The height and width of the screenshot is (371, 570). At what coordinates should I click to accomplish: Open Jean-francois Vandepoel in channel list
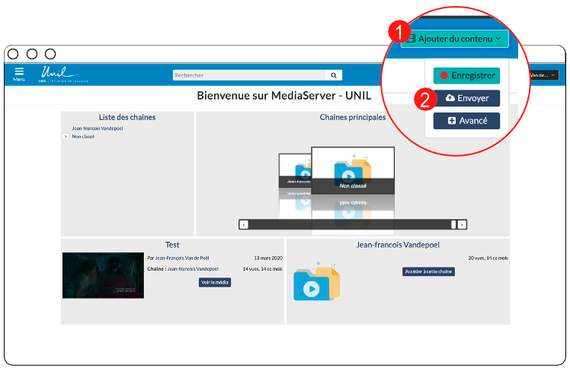tap(97, 128)
